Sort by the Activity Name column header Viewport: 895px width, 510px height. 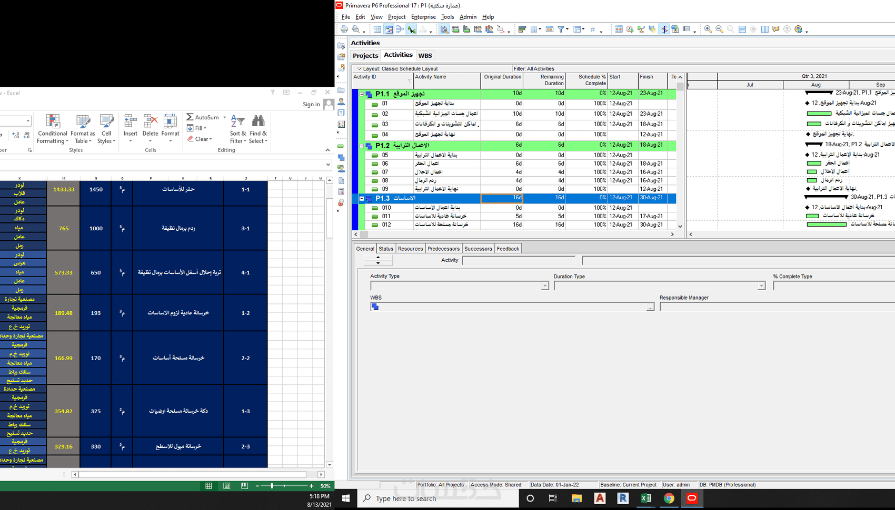pos(446,80)
